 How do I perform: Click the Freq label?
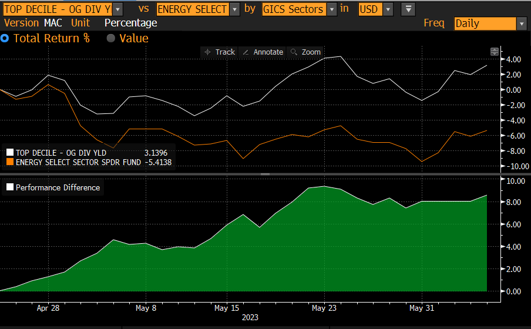tap(434, 23)
